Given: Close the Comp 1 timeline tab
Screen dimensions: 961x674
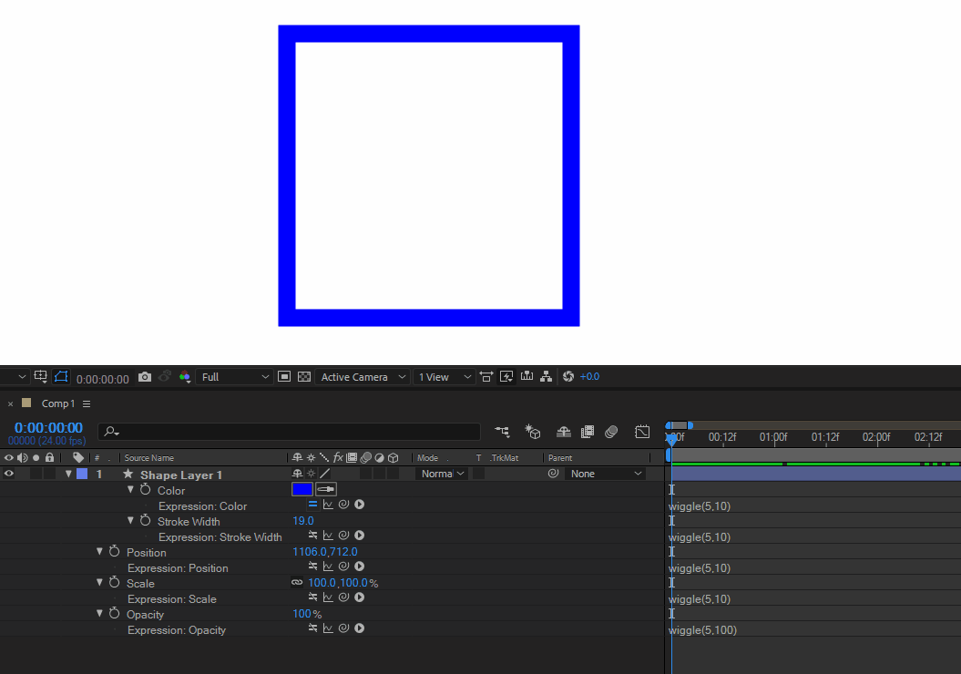Looking at the screenshot, I should tap(10, 403).
